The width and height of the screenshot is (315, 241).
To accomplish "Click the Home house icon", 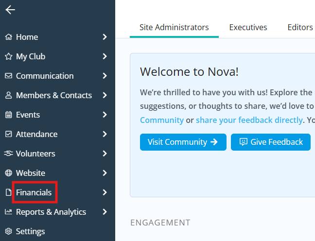I will coord(8,37).
